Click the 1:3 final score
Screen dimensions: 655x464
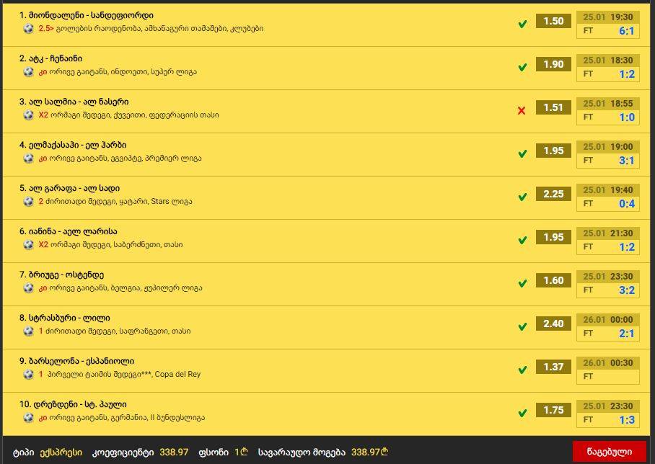click(627, 420)
